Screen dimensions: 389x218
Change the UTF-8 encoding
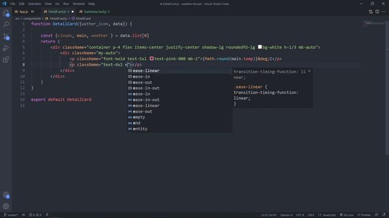coord(300,215)
